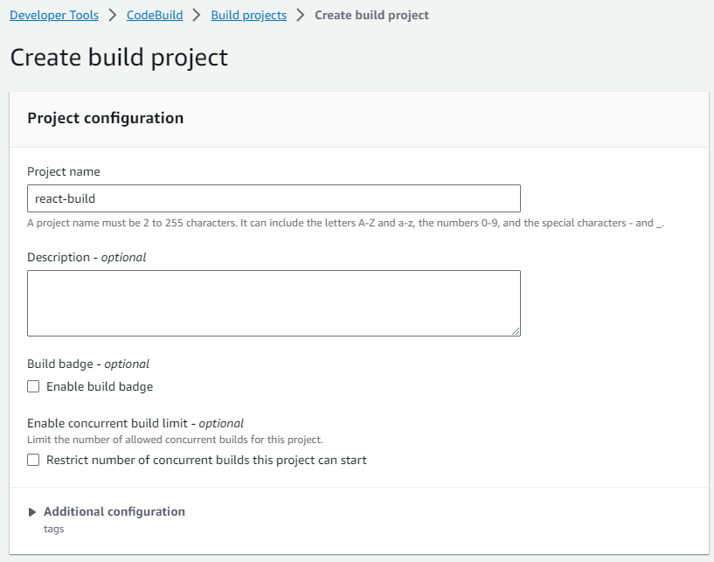This screenshot has height=562, width=714.
Task: Click the 'Additional configuration' heading text
Action: (x=114, y=511)
